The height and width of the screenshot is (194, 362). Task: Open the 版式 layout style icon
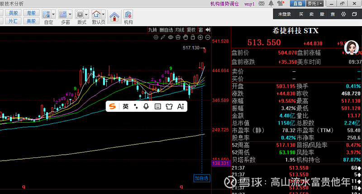click(x=80, y=14)
